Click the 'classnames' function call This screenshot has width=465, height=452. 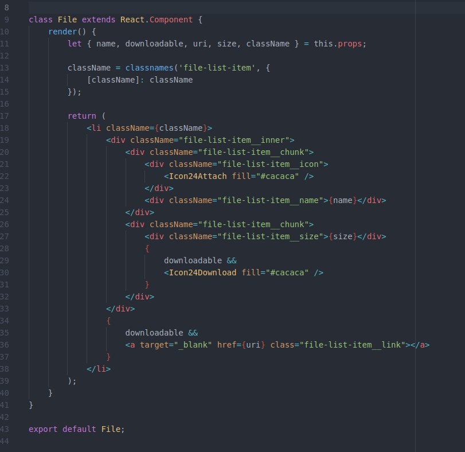pos(149,68)
